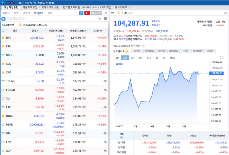Click the 참고사항 button
Viewport: 229px width, 155px height.
(x=96, y=13)
